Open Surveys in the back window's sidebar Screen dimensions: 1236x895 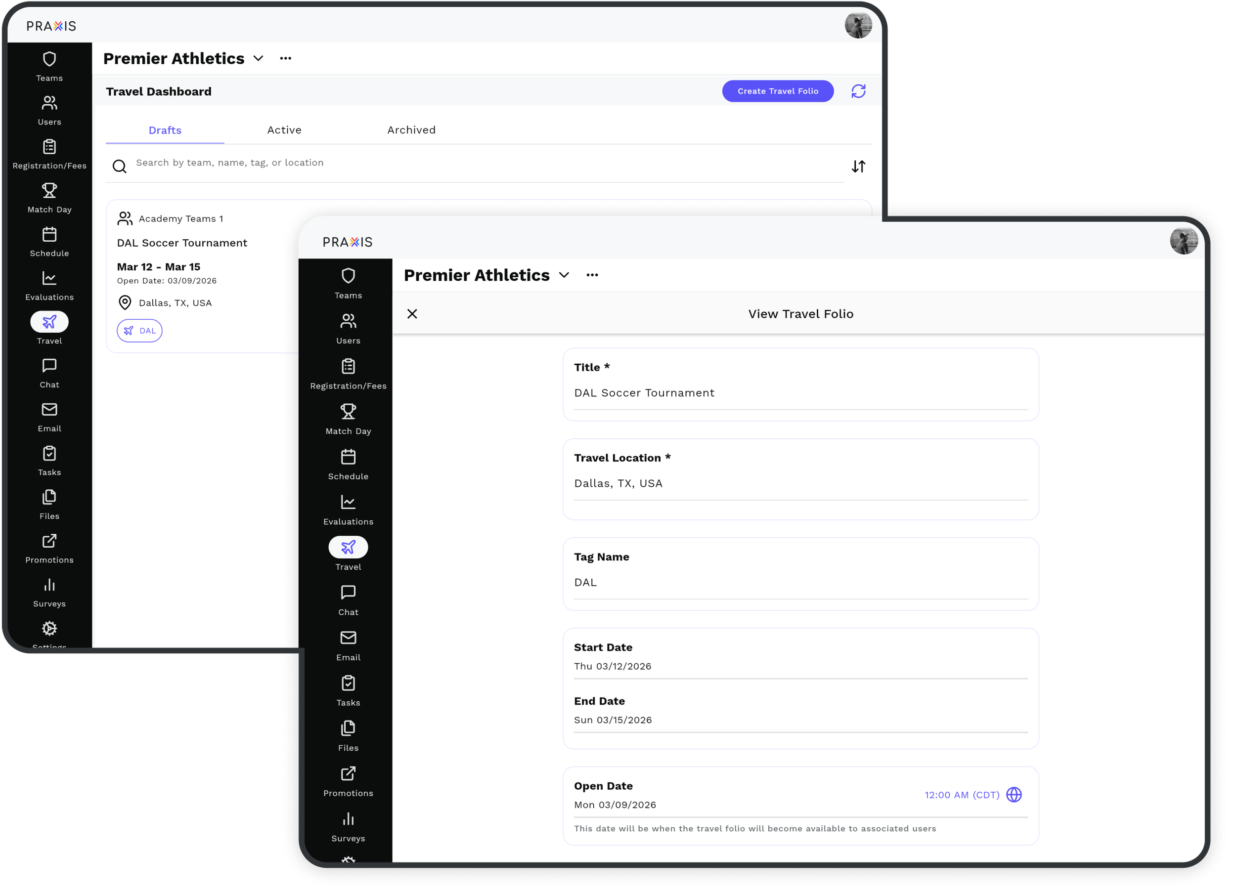point(49,592)
